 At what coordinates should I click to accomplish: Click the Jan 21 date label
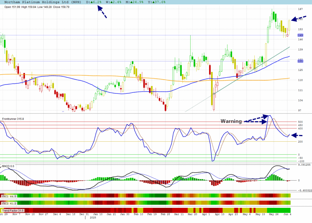click(x=111, y=214)
